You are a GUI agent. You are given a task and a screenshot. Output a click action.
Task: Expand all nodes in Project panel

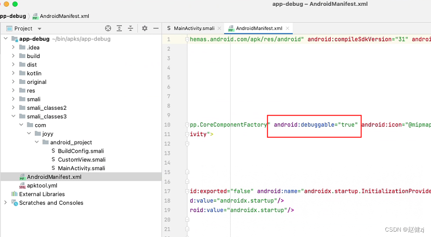pyautogui.click(x=119, y=28)
